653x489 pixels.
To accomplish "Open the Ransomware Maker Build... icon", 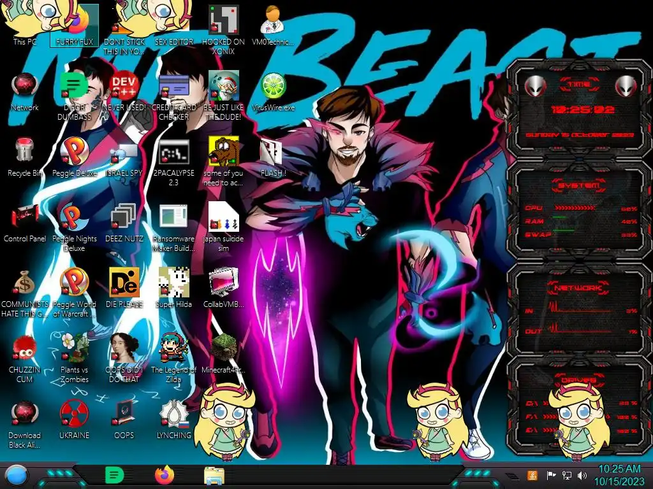I will tap(173, 228).
